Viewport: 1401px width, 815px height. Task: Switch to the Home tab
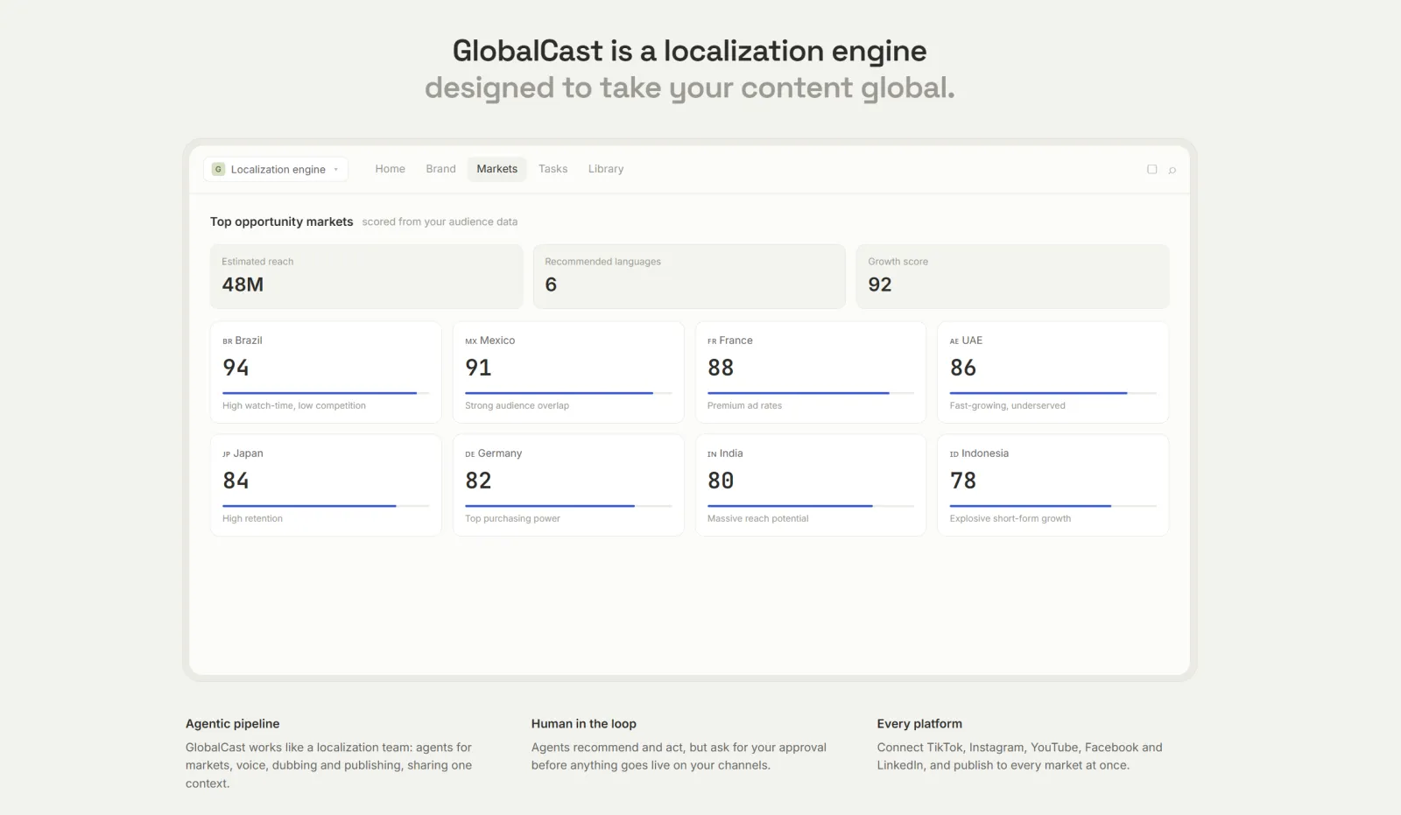pyautogui.click(x=390, y=169)
